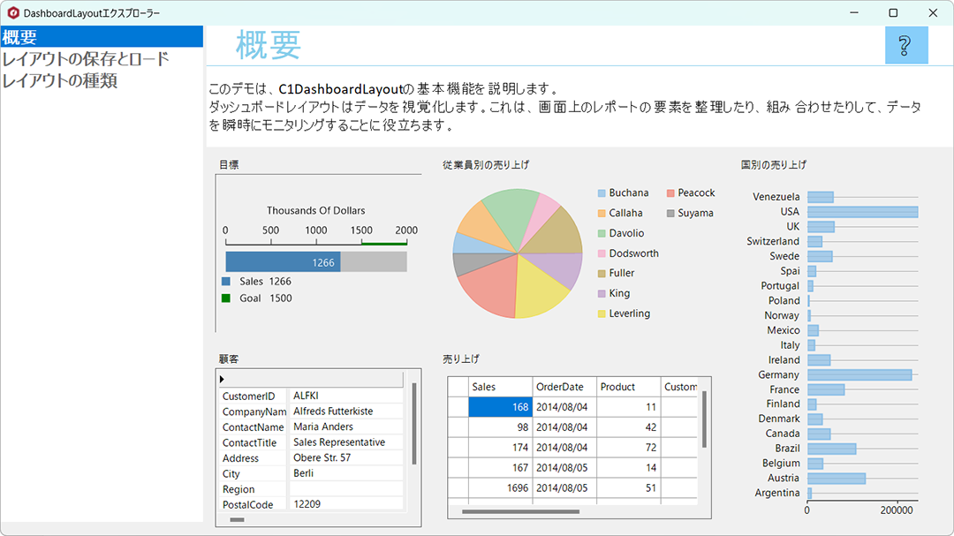Select the highlighted Sales cell 168
The image size is (954, 536).
501,407
